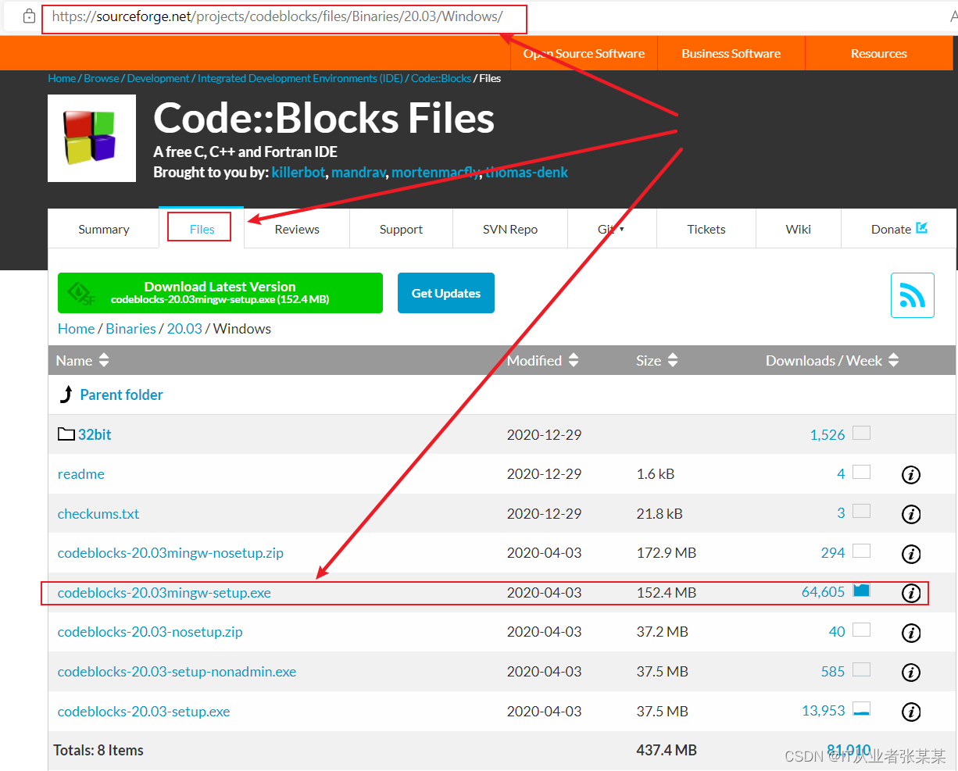Open the Git dropdown menu
This screenshot has height=771, width=958.
(x=612, y=228)
